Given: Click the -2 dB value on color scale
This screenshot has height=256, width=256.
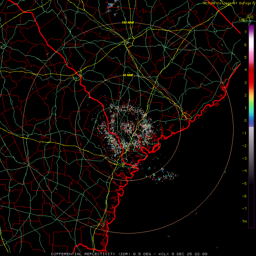Looking at the screenshot, I should click(x=244, y=146).
